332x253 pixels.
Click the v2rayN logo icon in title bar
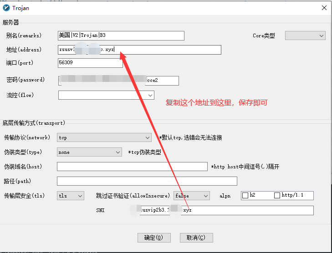point(6,8)
